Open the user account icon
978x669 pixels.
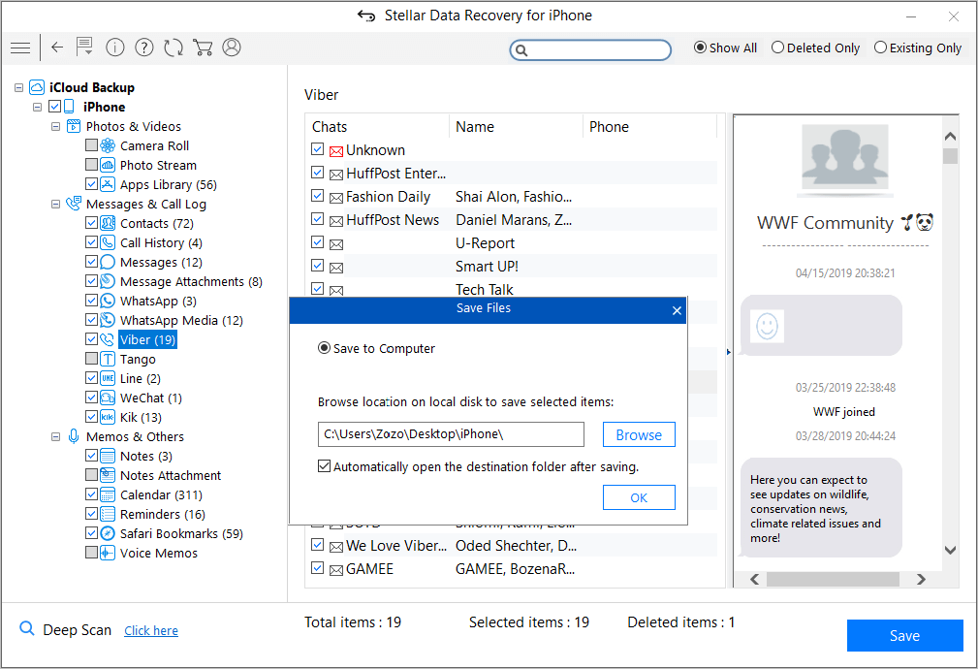232,48
